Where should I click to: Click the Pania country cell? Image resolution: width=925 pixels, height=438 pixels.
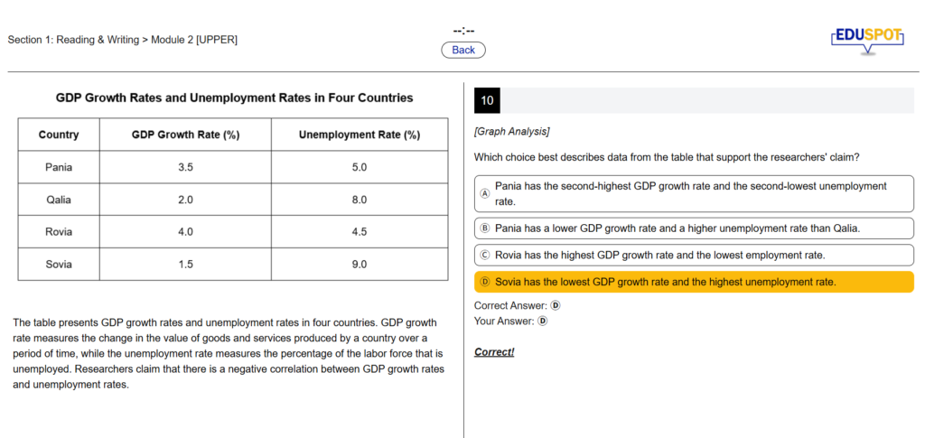59,167
